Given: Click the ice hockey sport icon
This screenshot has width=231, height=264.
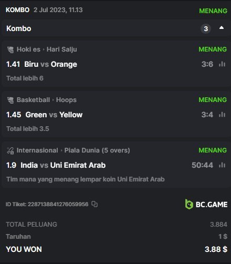Looking at the screenshot, I should click(10, 49).
